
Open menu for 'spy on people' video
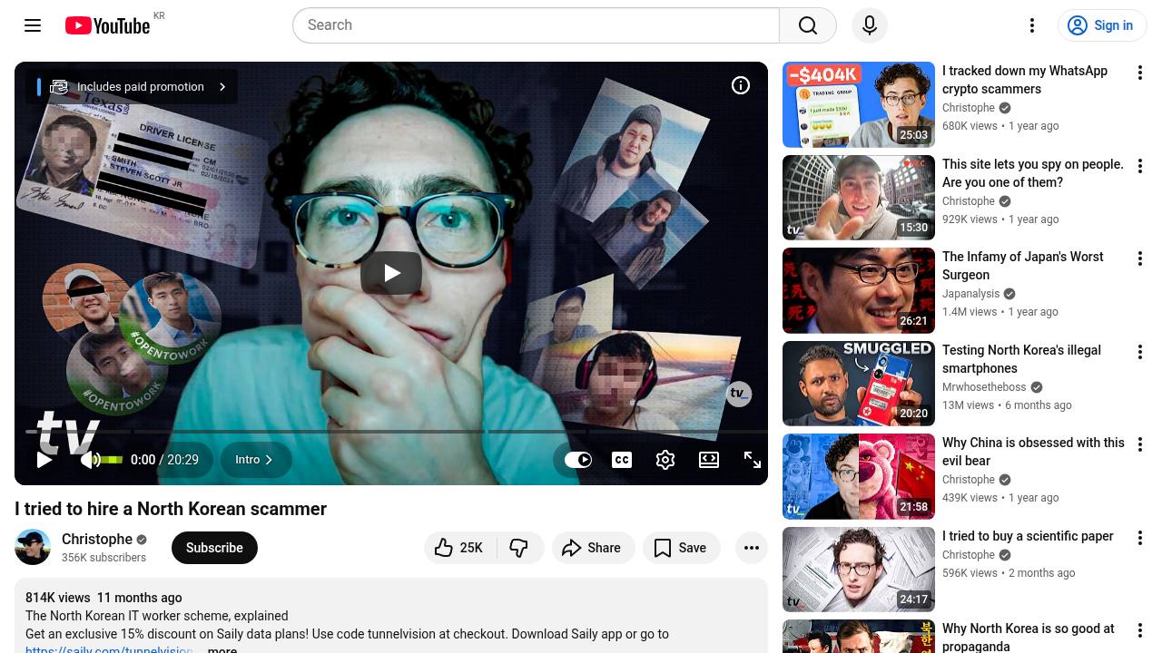1140,166
